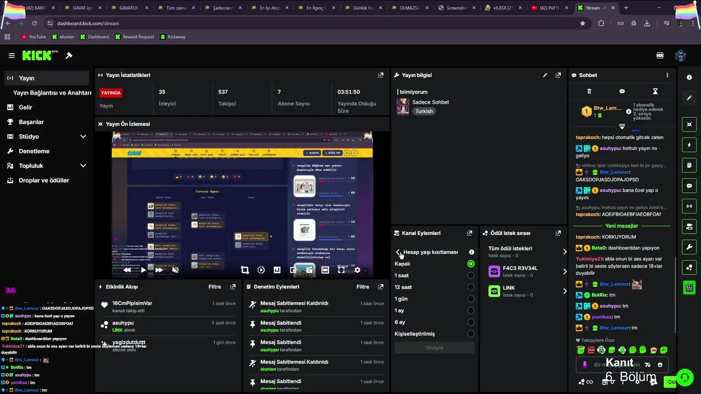Open the Sohbet panel three-dot menu
701x394 pixels.
click(667, 75)
